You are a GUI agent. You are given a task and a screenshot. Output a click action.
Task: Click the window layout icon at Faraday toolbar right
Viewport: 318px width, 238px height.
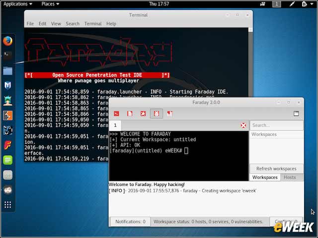pos(296,114)
